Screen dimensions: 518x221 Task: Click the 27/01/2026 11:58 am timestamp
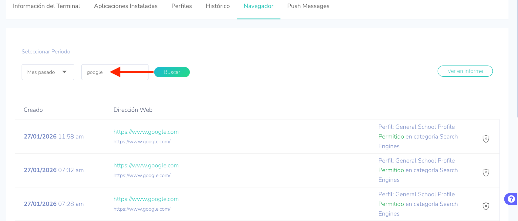tap(54, 137)
